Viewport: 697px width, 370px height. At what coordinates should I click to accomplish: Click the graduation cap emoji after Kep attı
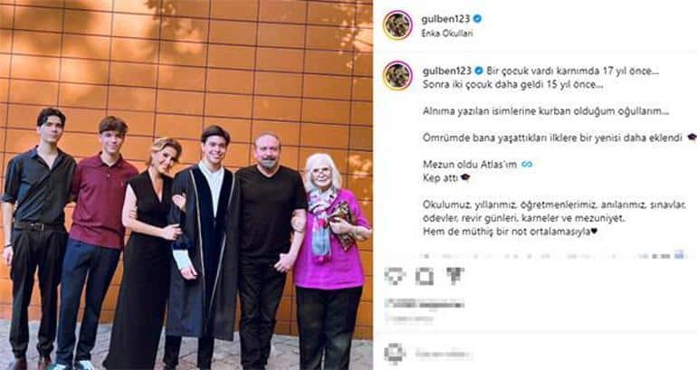[465, 177]
